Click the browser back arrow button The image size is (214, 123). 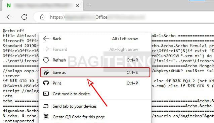point(9,17)
